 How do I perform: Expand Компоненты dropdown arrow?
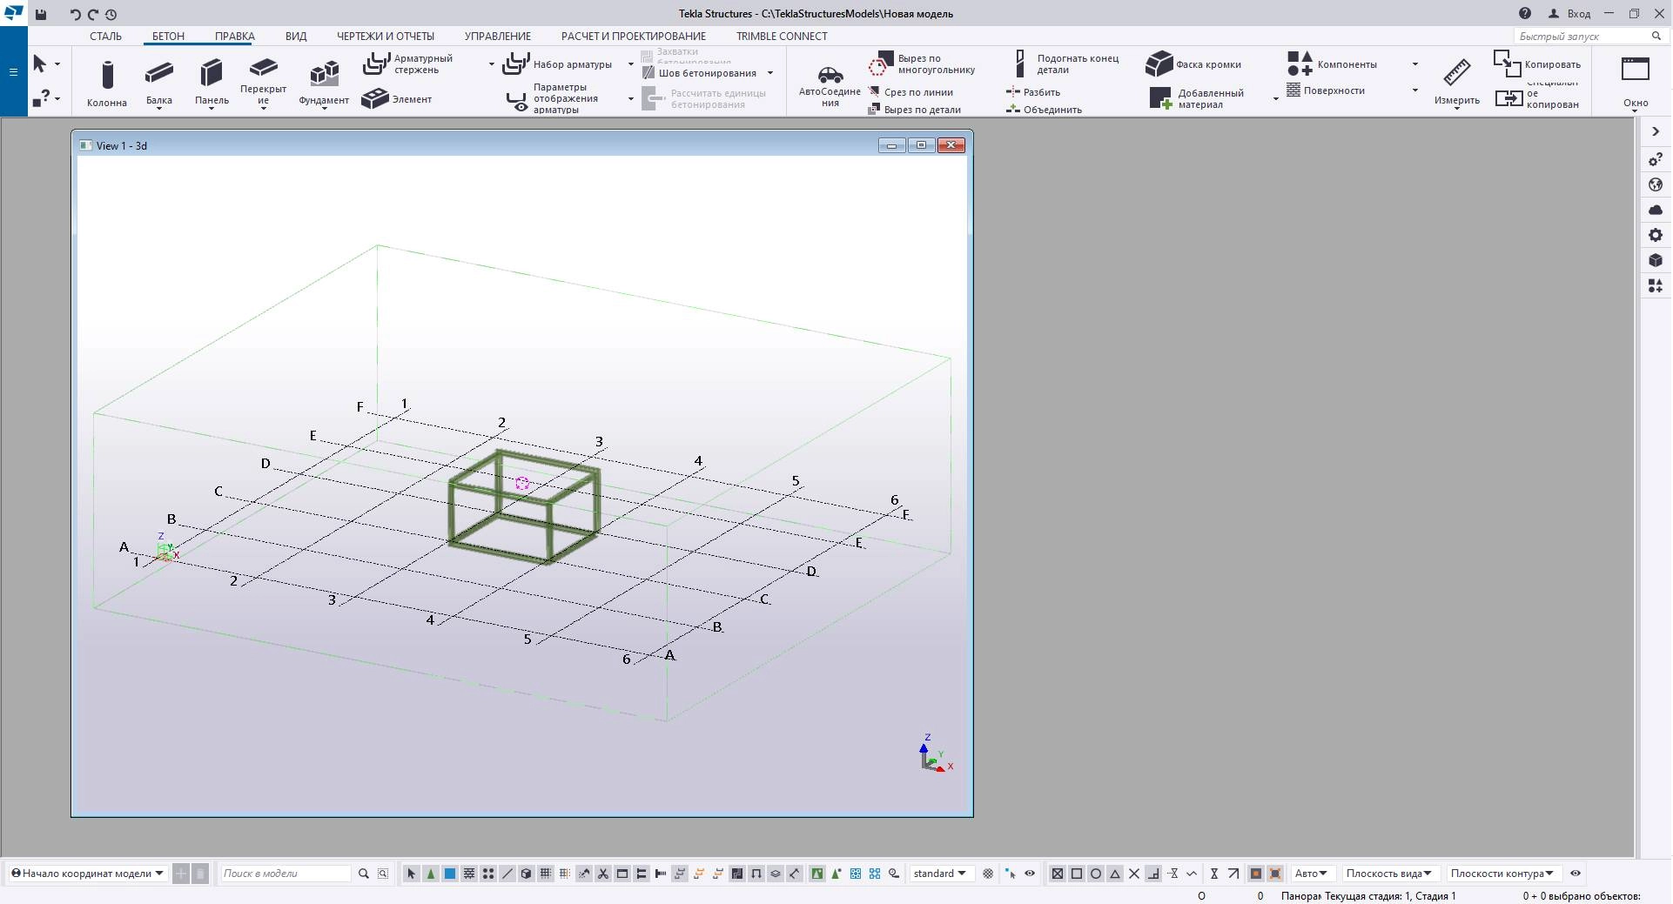(1414, 64)
